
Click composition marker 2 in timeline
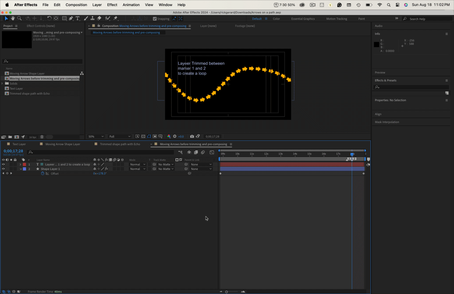click(355, 159)
